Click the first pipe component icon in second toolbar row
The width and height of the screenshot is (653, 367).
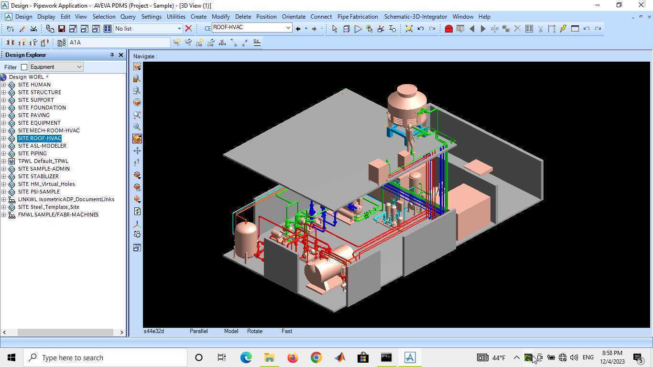[x=10, y=43]
